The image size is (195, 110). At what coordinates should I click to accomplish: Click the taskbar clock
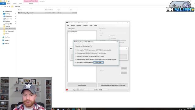[x=189, y=109]
